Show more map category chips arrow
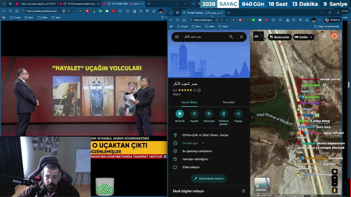This screenshot has width=351, height=197. pyautogui.click(x=311, y=37)
